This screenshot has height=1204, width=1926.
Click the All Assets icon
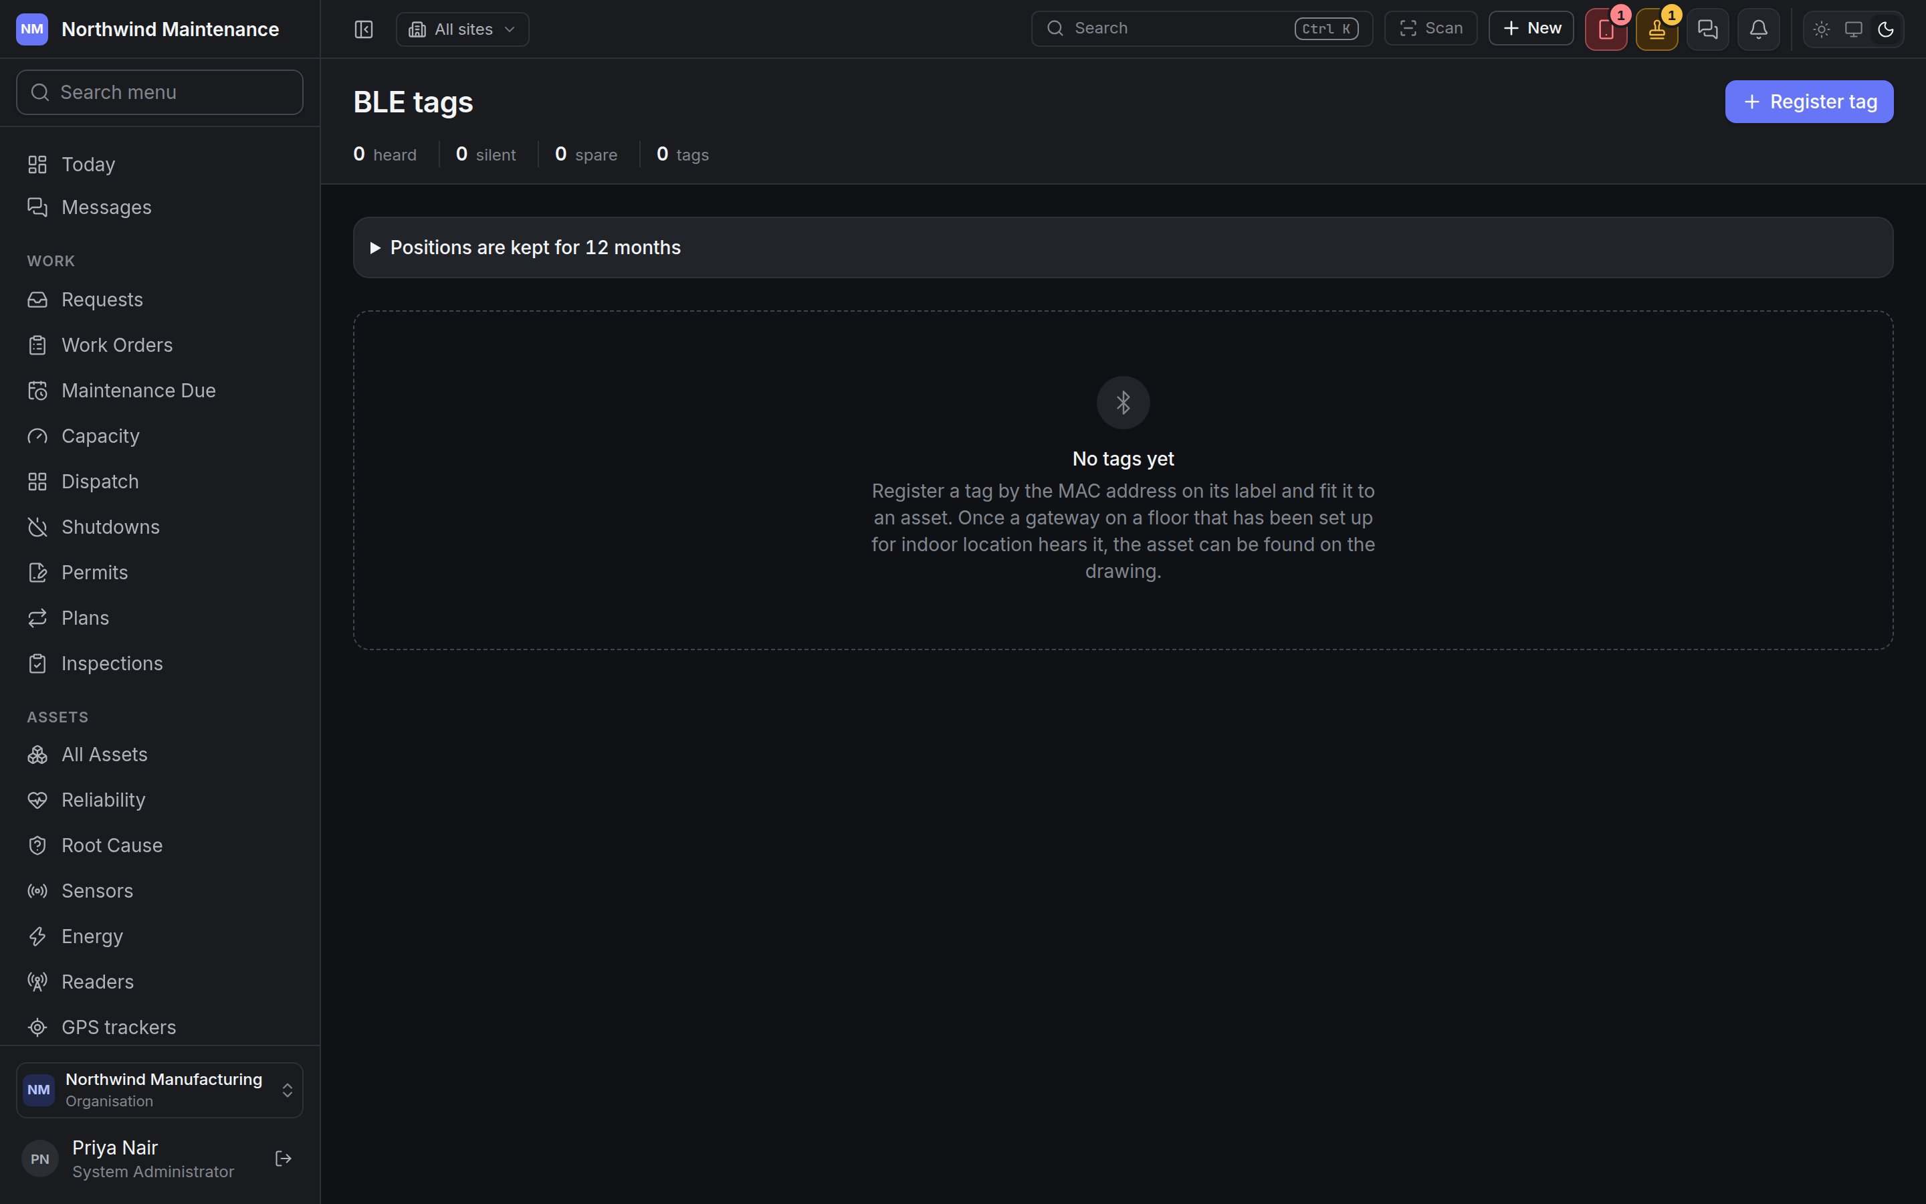point(37,755)
